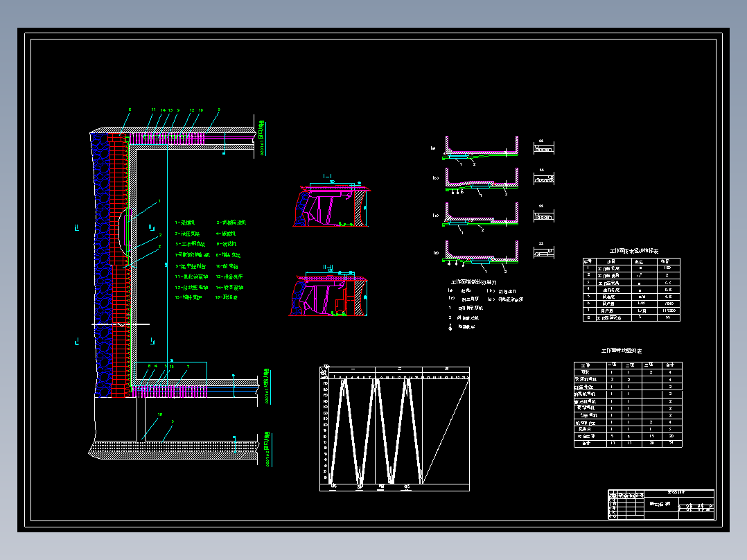
Task: Click callout number 9 above top roadway
Action: tap(178, 110)
